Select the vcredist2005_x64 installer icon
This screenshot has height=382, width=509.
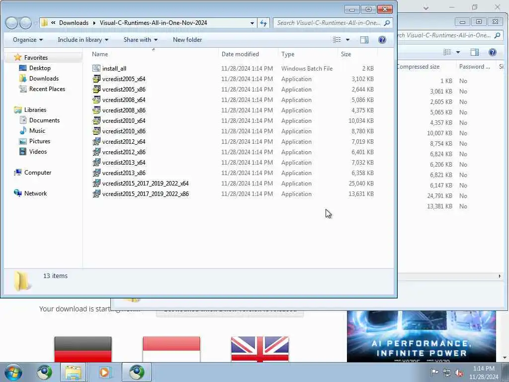96,79
